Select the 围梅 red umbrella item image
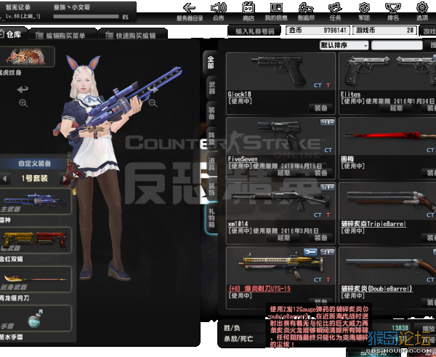The height and width of the screenshot is (357, 436). (388, 137)
